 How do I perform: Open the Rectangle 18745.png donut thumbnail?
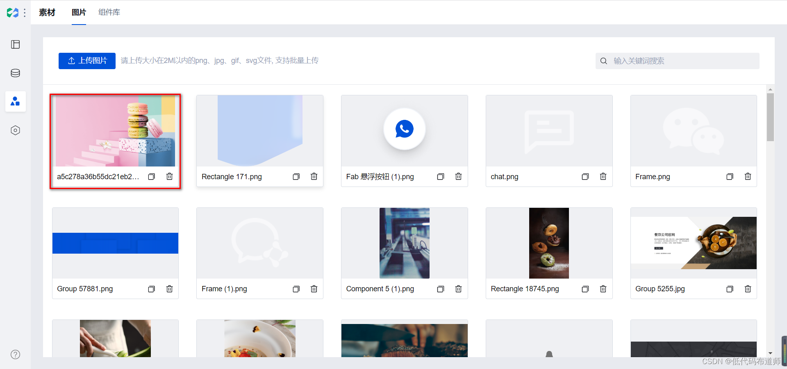tap(549, 243)
